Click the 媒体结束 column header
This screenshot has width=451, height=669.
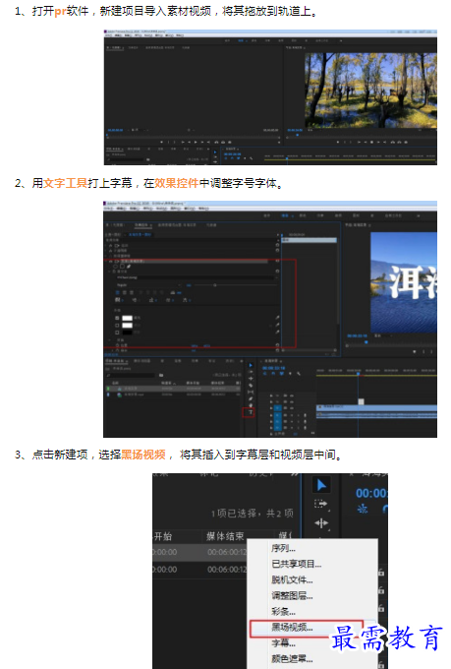click(226, 536)
